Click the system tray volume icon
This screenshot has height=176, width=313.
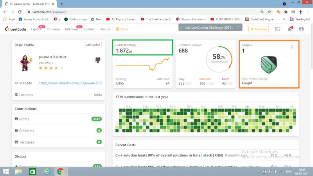276,172
